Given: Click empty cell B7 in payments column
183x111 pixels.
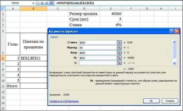Looking at the screenshot, I should [34, 64].
